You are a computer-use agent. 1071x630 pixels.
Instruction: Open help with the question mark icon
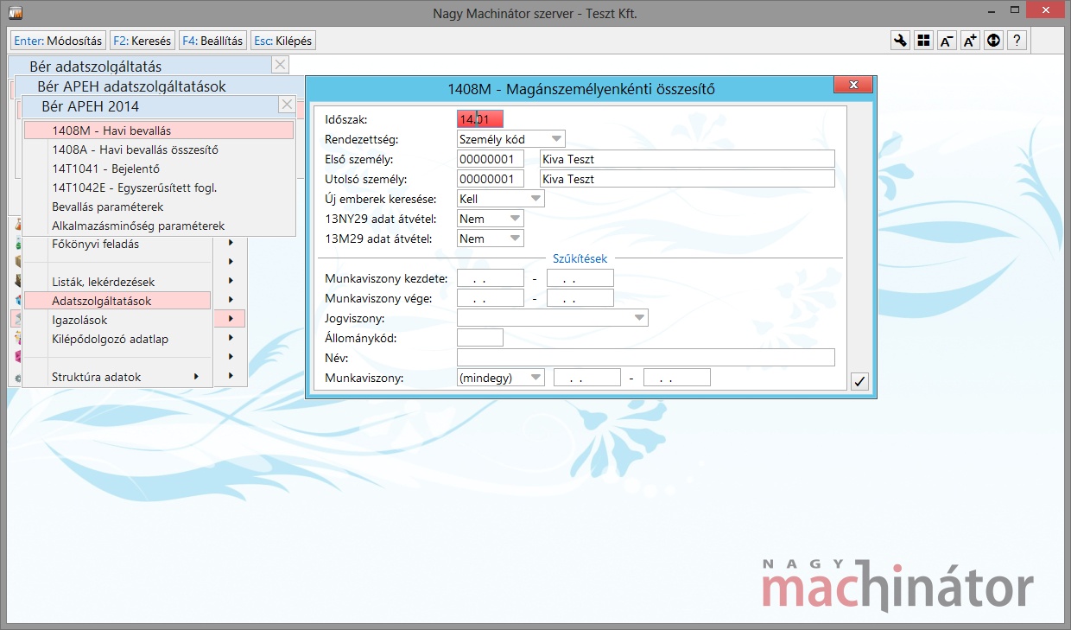point(1017,41)
